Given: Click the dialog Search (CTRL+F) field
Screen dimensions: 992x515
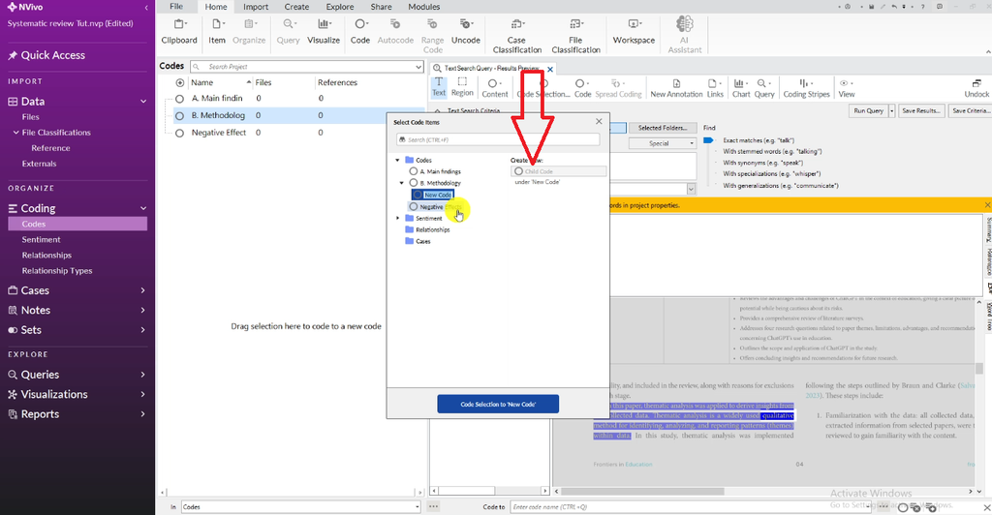Looking at the screenshot, I should point(498,139).
